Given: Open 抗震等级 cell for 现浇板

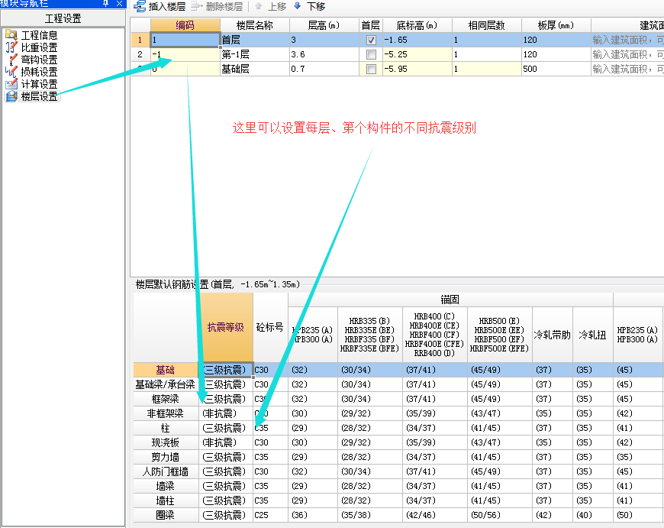Looking at the screenshot, I should click(226, 442).
